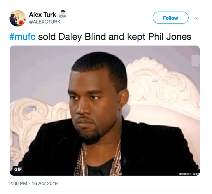Click the Alex Turk display name
The width and height of the screenshot is (212, 194).
[43, 15]
